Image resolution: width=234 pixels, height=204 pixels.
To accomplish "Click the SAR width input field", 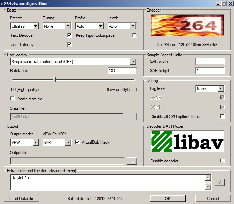I will (209, 61).
